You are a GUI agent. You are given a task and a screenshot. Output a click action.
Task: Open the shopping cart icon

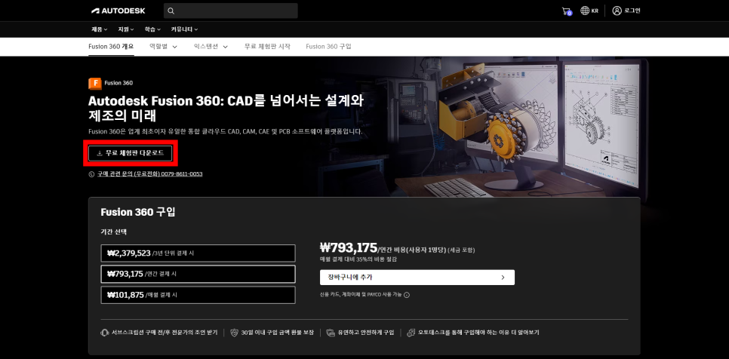click(566, 11)
